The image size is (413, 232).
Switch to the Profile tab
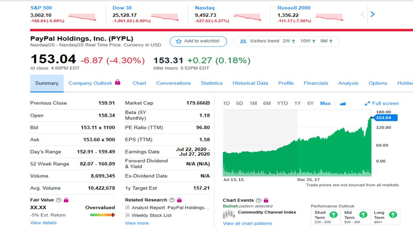coord(286,83)
